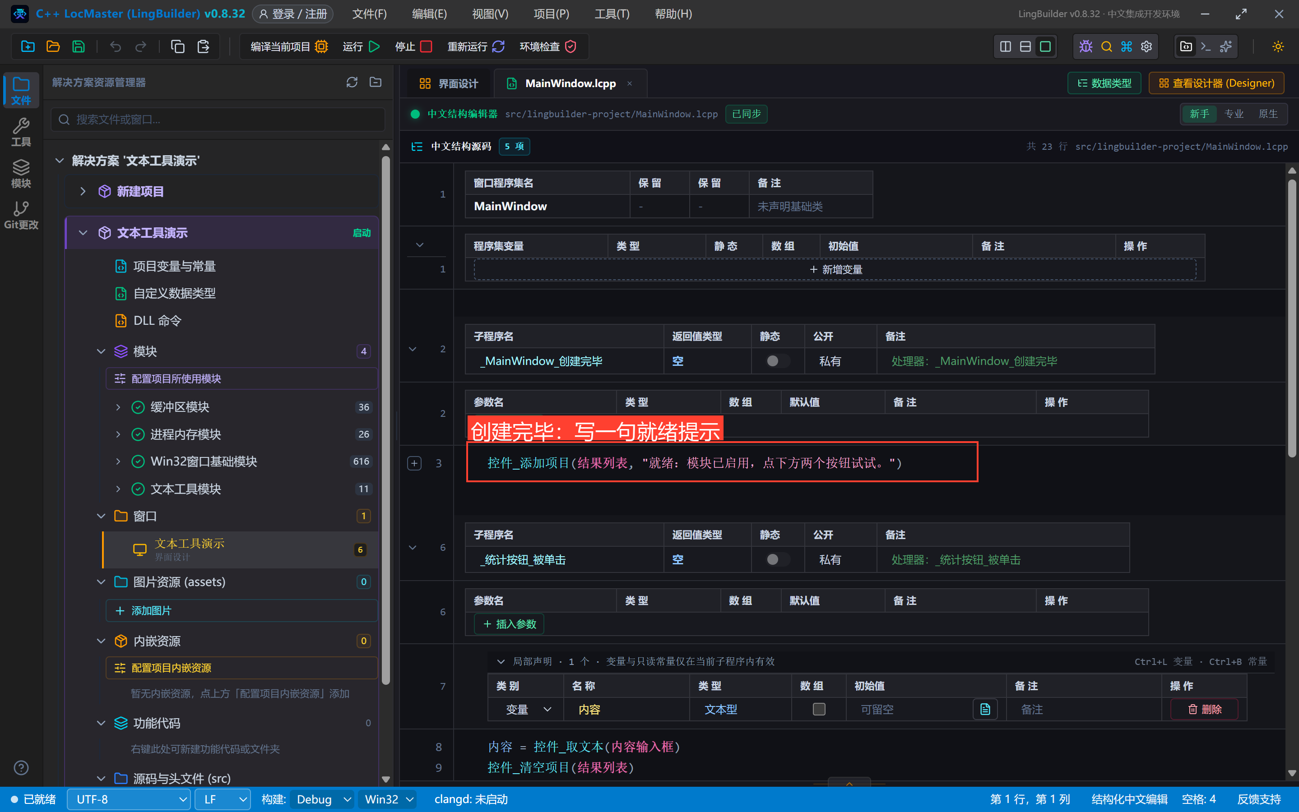1299x812 pixels.
Task: Open the 工具(T) menu
Action: [612, 14]
